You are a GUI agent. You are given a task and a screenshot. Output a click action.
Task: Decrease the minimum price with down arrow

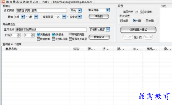tap(19, 36)
